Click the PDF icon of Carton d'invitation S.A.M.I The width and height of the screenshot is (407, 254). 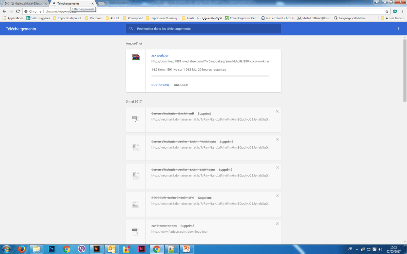(x=136, y=120)
